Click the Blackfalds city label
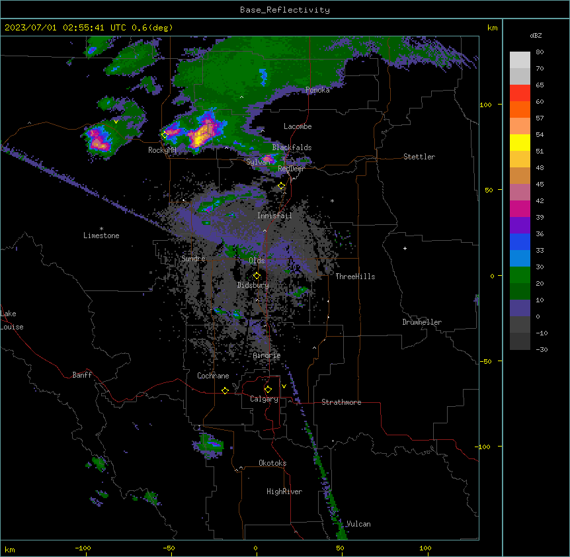Screen dimensions: 570x557 coord(292,148)
